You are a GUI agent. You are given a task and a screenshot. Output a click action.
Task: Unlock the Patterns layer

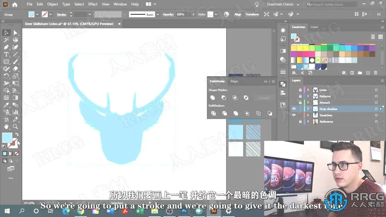tap(300, 96)
